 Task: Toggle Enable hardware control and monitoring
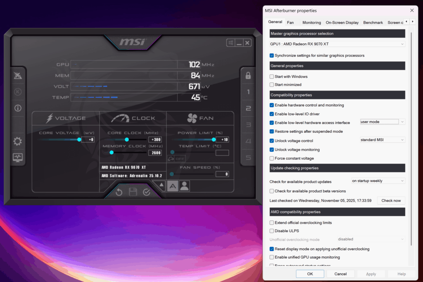click(x=272, y=105)
